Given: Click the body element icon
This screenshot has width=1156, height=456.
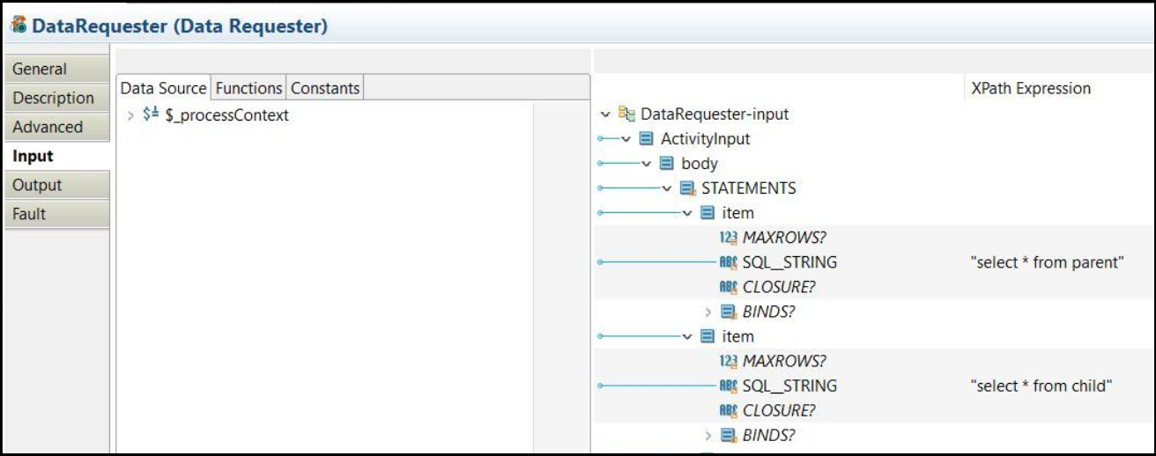Looking at the screenshot, I should pos(667,164).
